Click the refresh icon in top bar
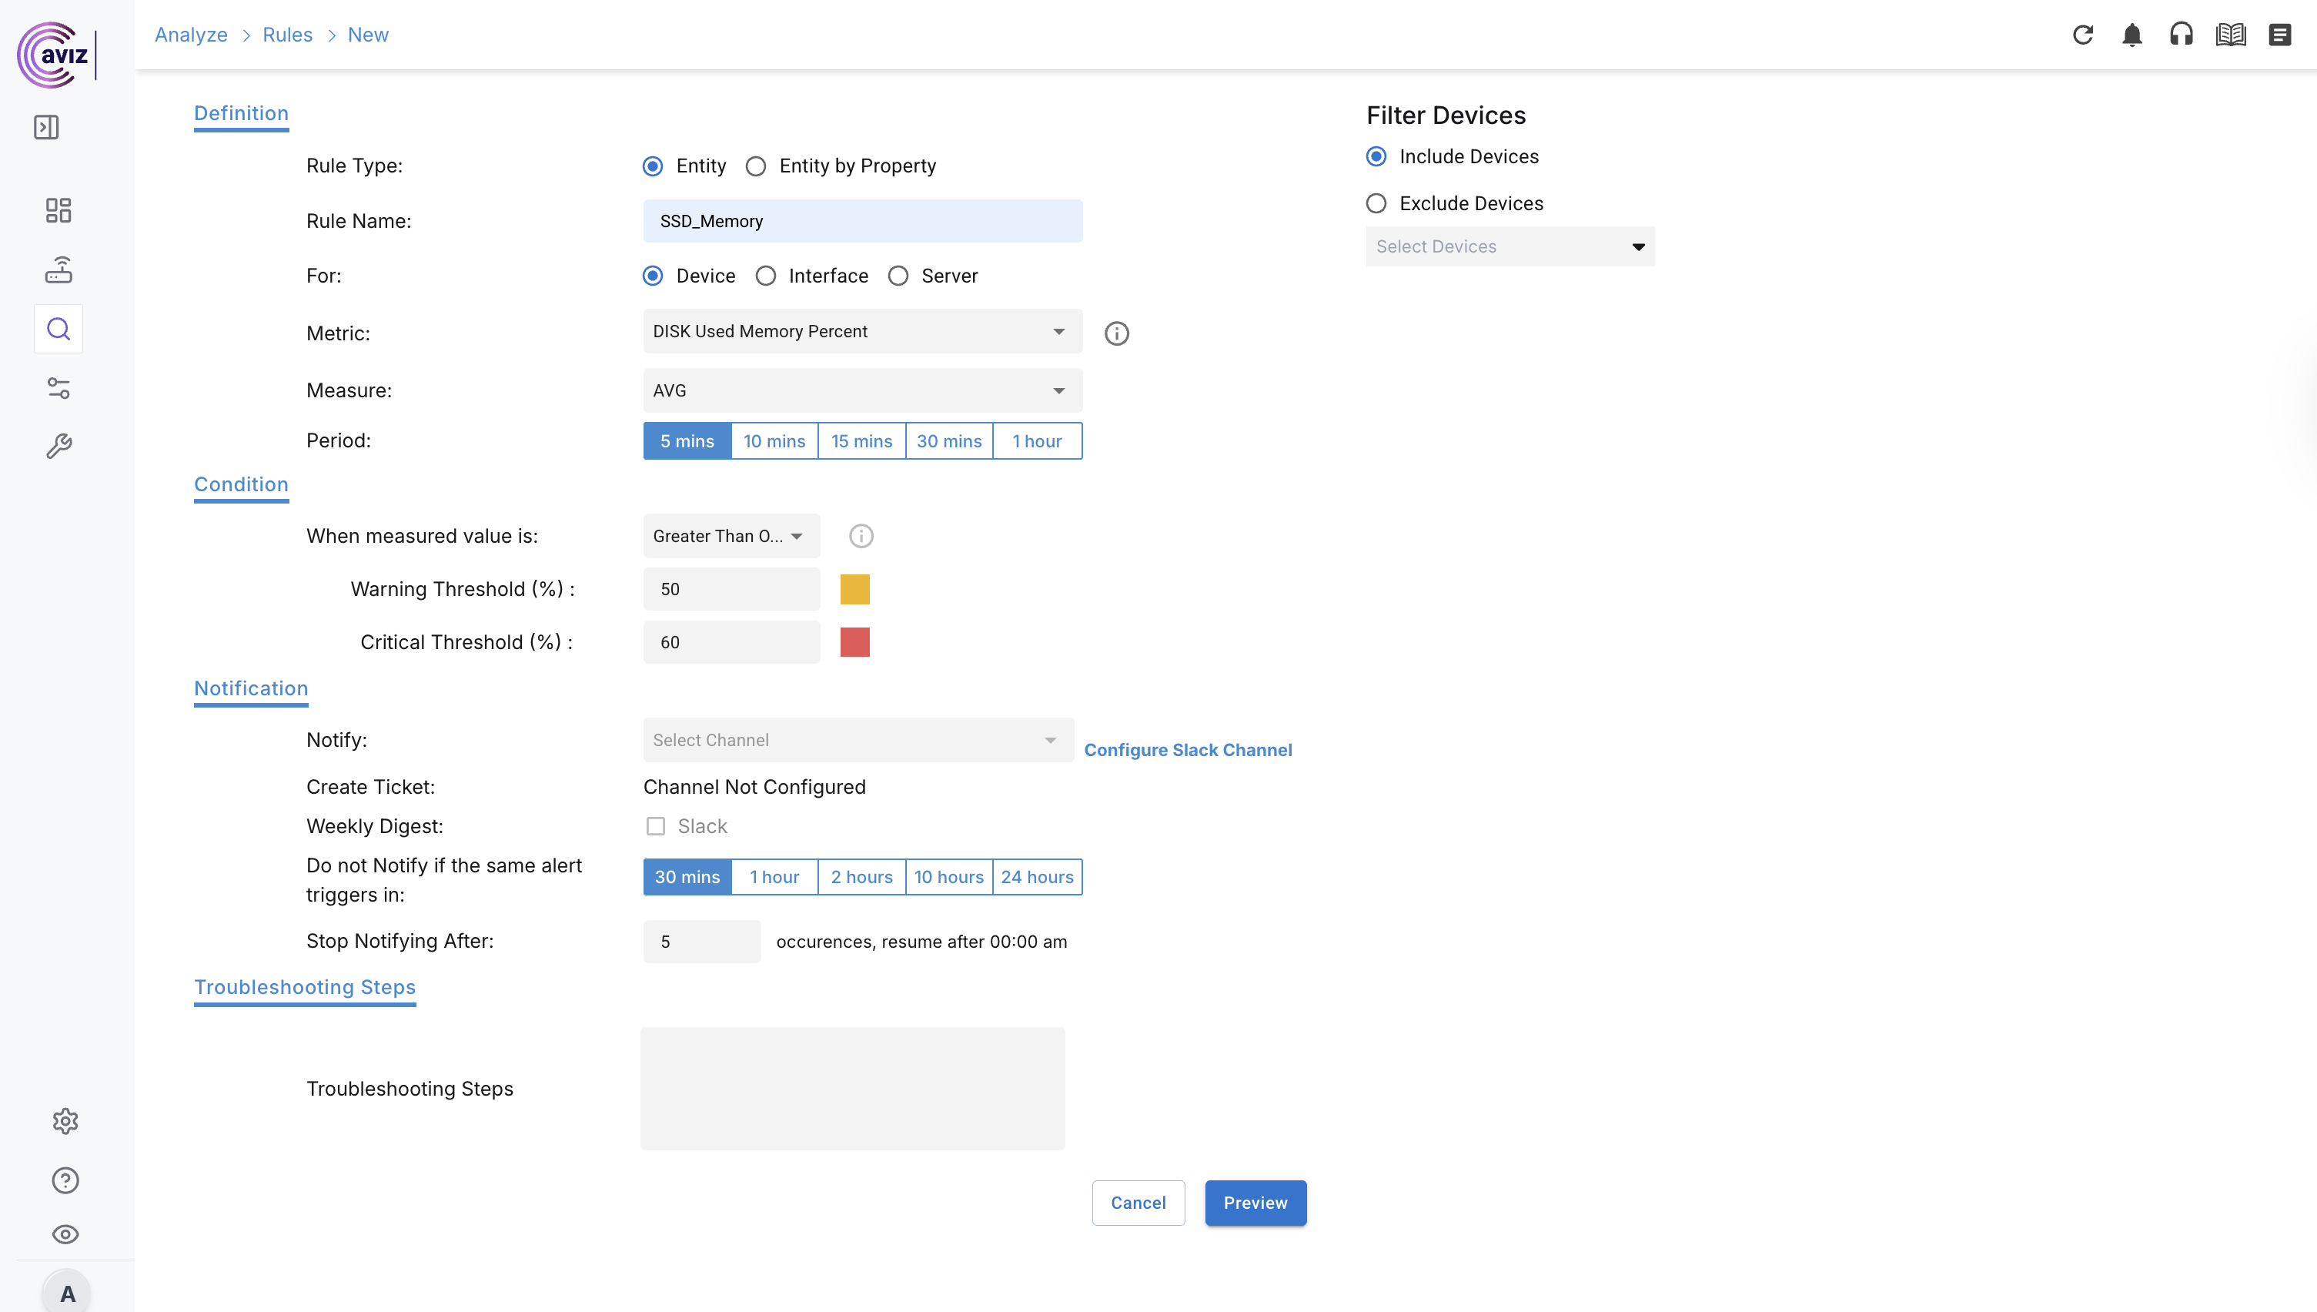This screenshot has width=2317, height=1312. [2083, 35]
